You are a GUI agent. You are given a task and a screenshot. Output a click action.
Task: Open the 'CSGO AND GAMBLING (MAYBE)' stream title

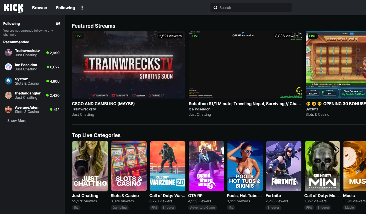coord(103,104)
